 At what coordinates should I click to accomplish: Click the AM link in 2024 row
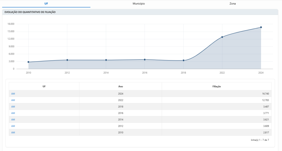(x=13, y=94)
